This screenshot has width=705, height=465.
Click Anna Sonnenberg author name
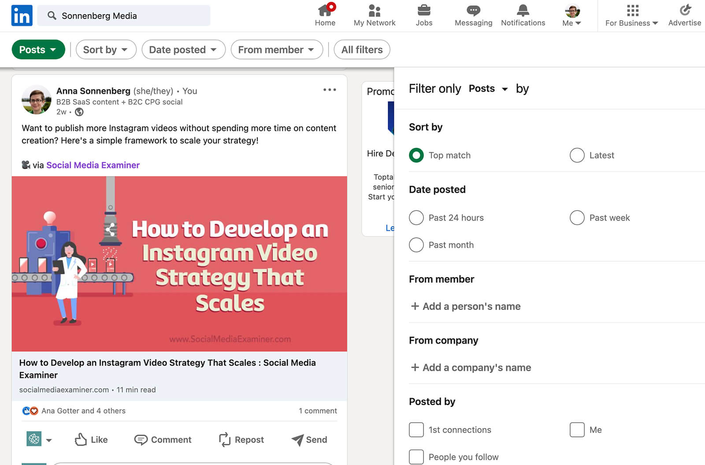(93, 91)
